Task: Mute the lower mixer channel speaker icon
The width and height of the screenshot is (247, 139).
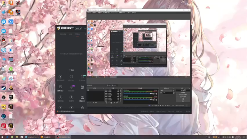Action: [x=153, y=100]
